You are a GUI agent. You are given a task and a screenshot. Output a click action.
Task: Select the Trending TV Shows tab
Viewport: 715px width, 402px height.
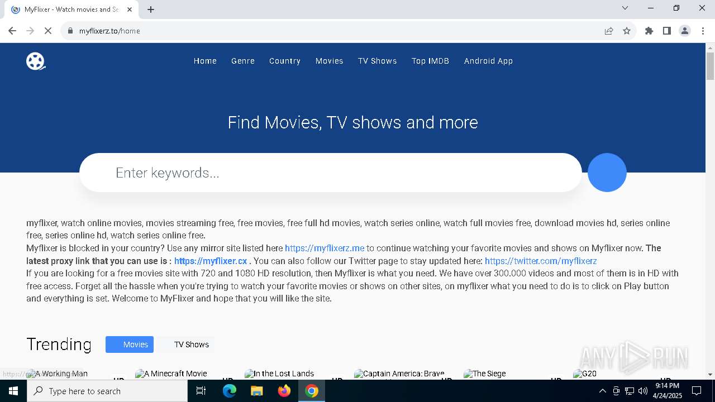[186, 344]
